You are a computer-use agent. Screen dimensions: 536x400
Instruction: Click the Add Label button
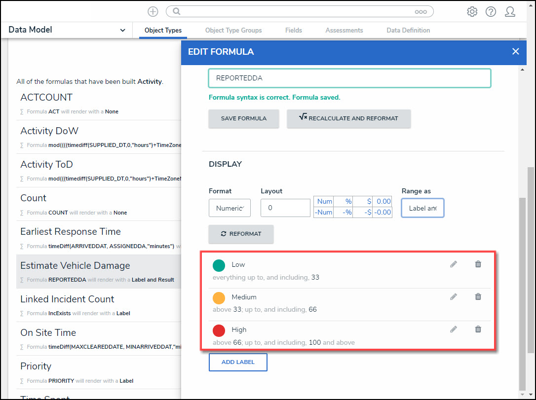click(x=238, y=362)
